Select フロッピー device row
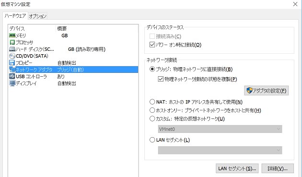The image size is (302, 177). pos(73,63)
